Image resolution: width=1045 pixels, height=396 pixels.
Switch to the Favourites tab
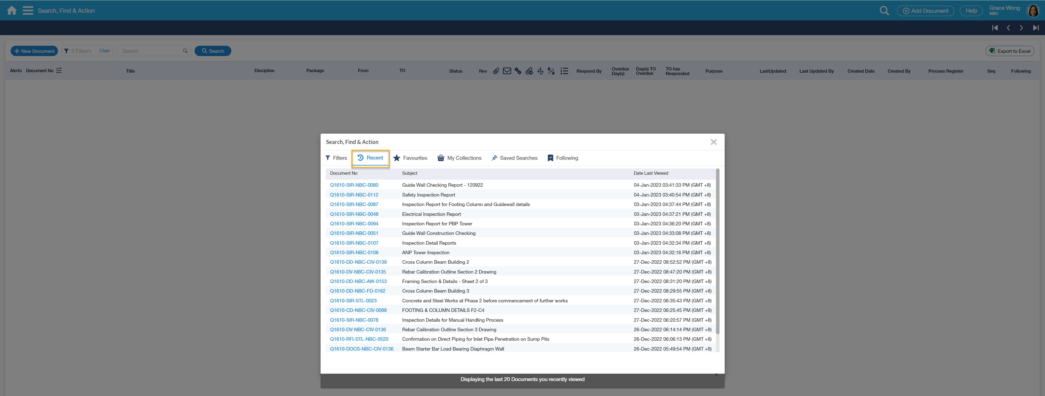coord(410,158)
